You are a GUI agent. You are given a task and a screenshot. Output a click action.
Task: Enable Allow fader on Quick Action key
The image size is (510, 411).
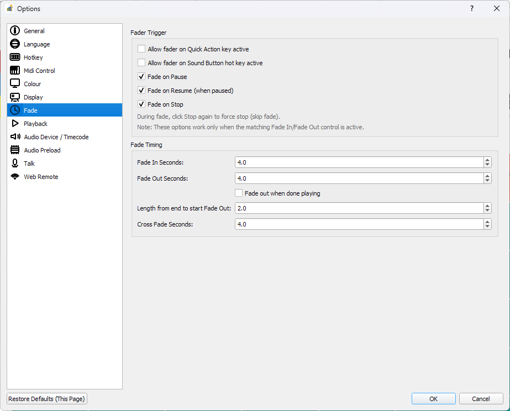[x=141, y=49]
